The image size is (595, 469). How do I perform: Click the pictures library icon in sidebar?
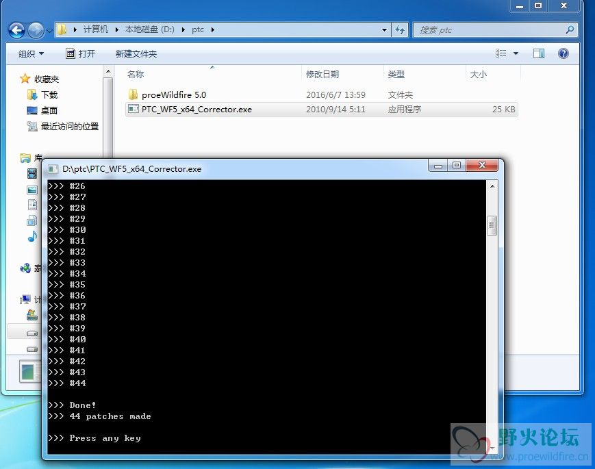click(32, 190)
